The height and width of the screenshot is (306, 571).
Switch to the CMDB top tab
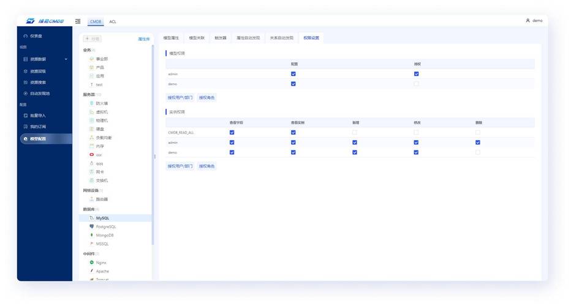(96, 21)
